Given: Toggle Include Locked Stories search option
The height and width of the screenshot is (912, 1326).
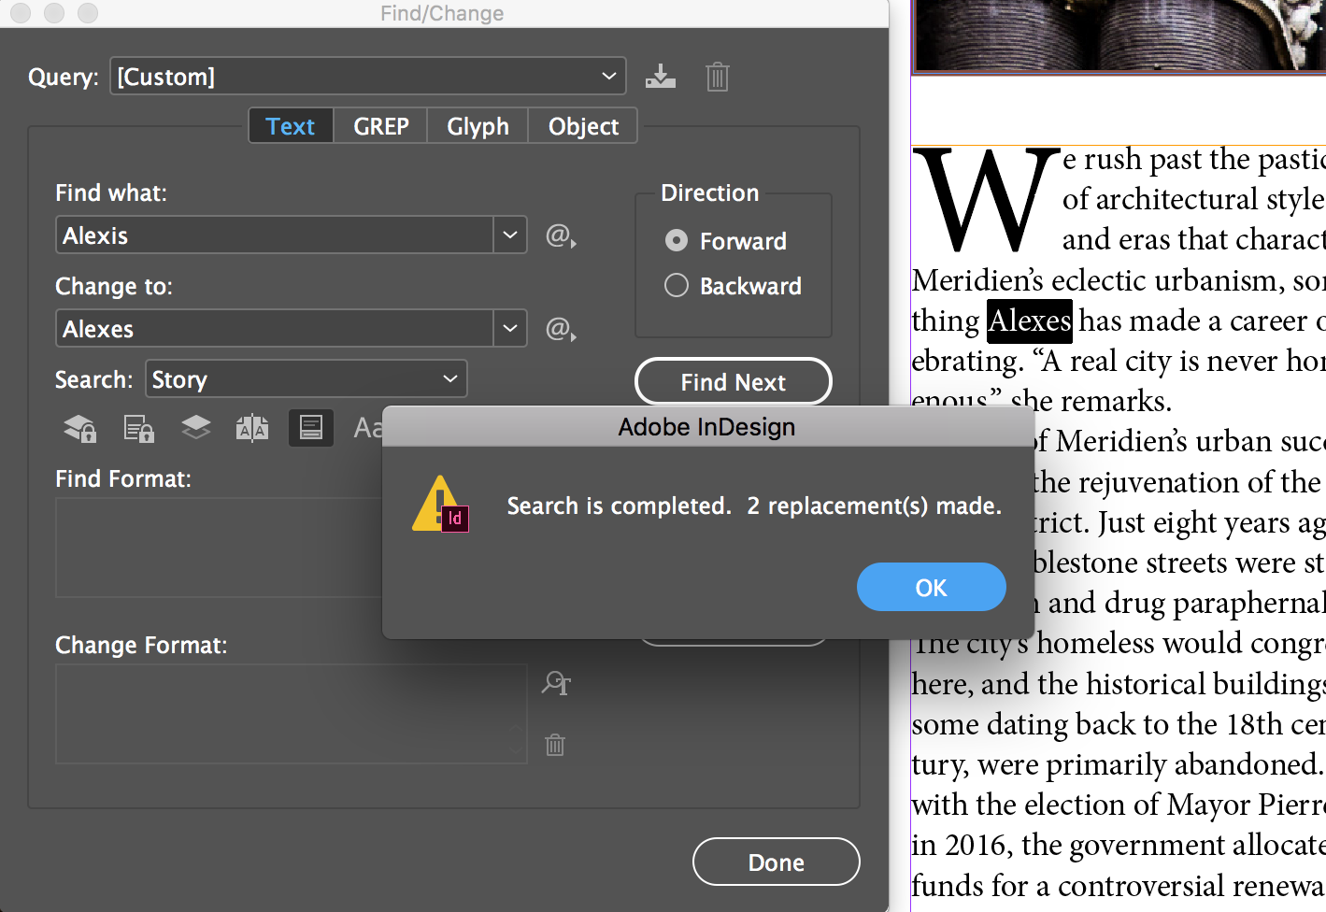Looking at the screenshot, I should [x=138, y=428].
